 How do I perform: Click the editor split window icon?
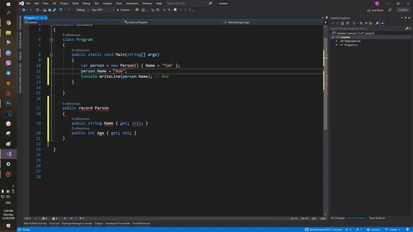click(325, 23)
